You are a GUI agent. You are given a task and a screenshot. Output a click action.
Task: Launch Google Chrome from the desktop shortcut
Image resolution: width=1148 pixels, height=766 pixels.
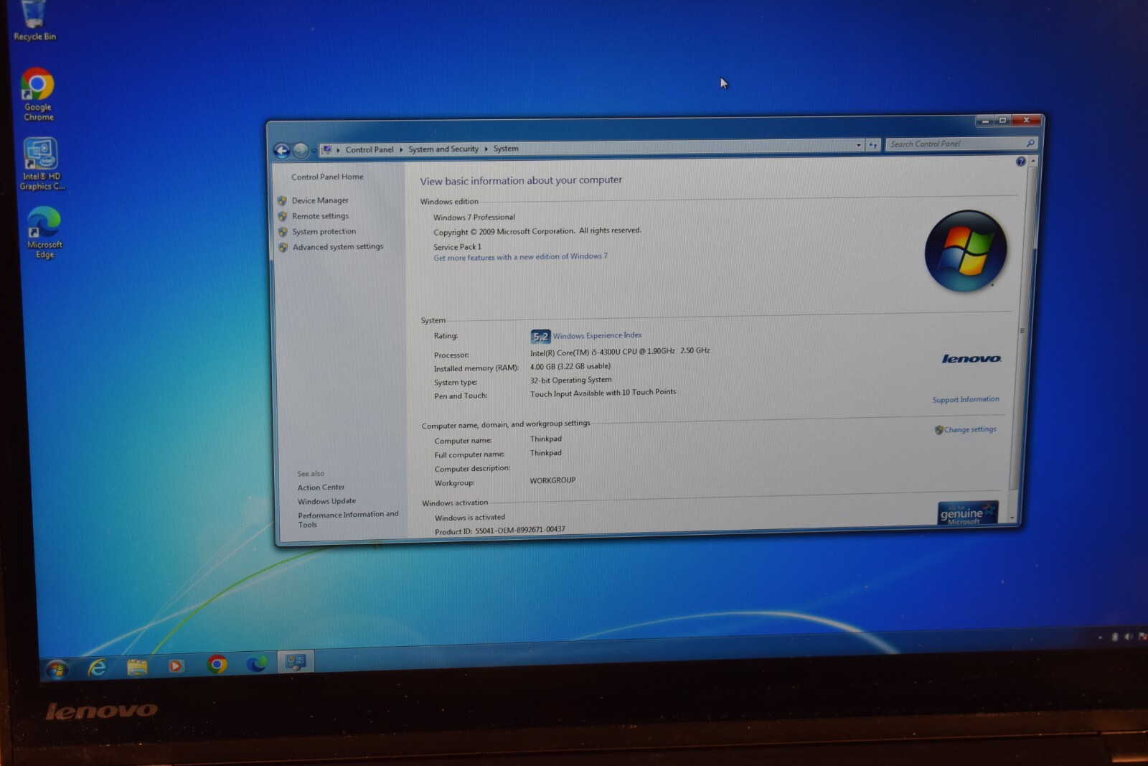coord(38,95)
